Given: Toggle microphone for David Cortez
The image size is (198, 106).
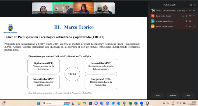Looking at the screenshot, I should pyautogui.click(x=187, y=16).
